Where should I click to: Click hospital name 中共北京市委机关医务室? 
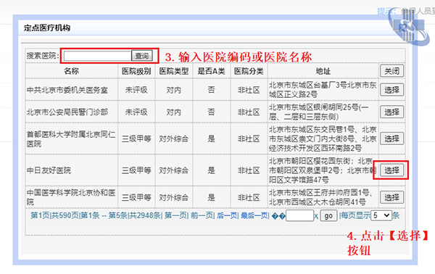(67, 90)
